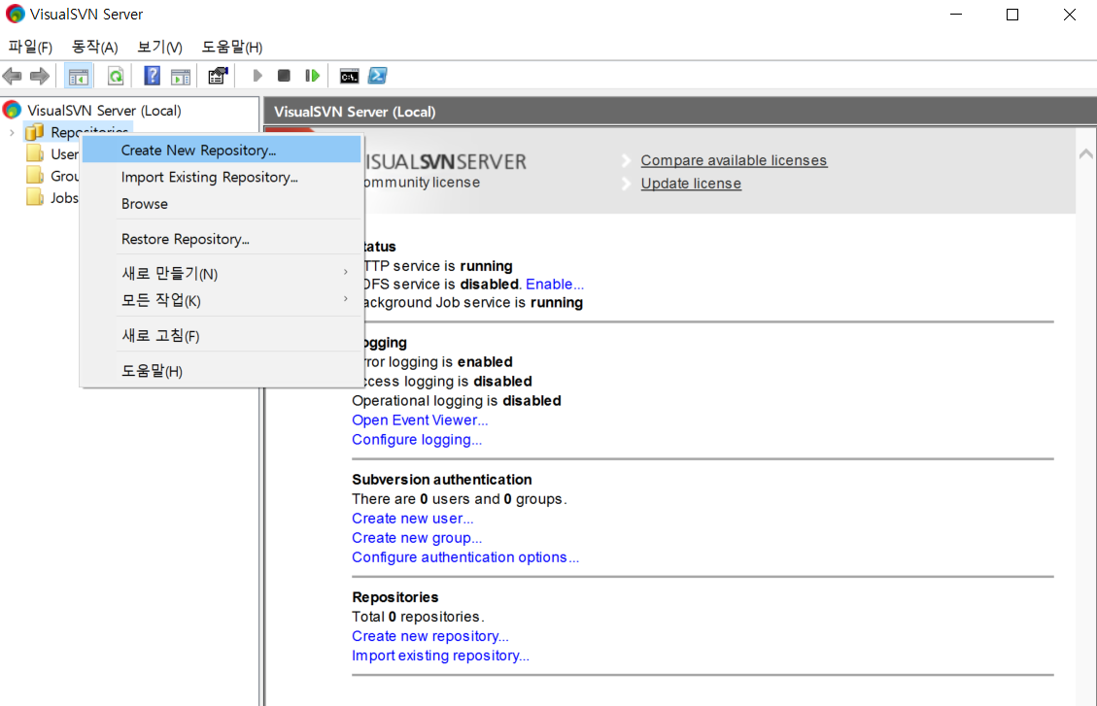Image resolution: width=1097 pixels, height=706 pixels.
Task: Click the Refresh toolbar icon
Action: point(116,76)
